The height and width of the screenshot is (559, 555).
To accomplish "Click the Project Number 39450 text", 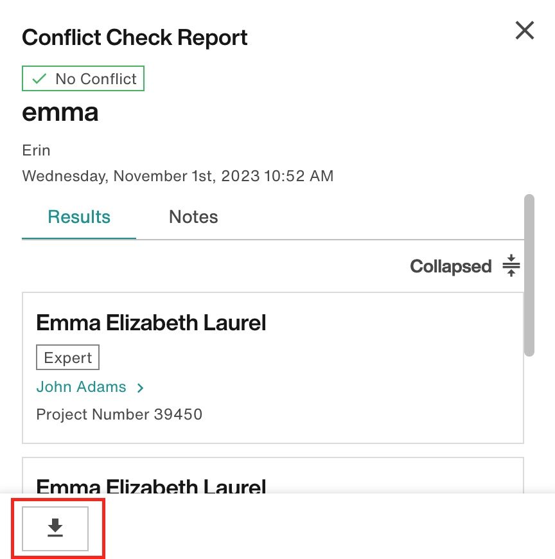I will tap(119, 414).
